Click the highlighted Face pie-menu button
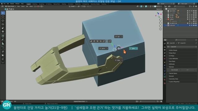 point(133,48)
